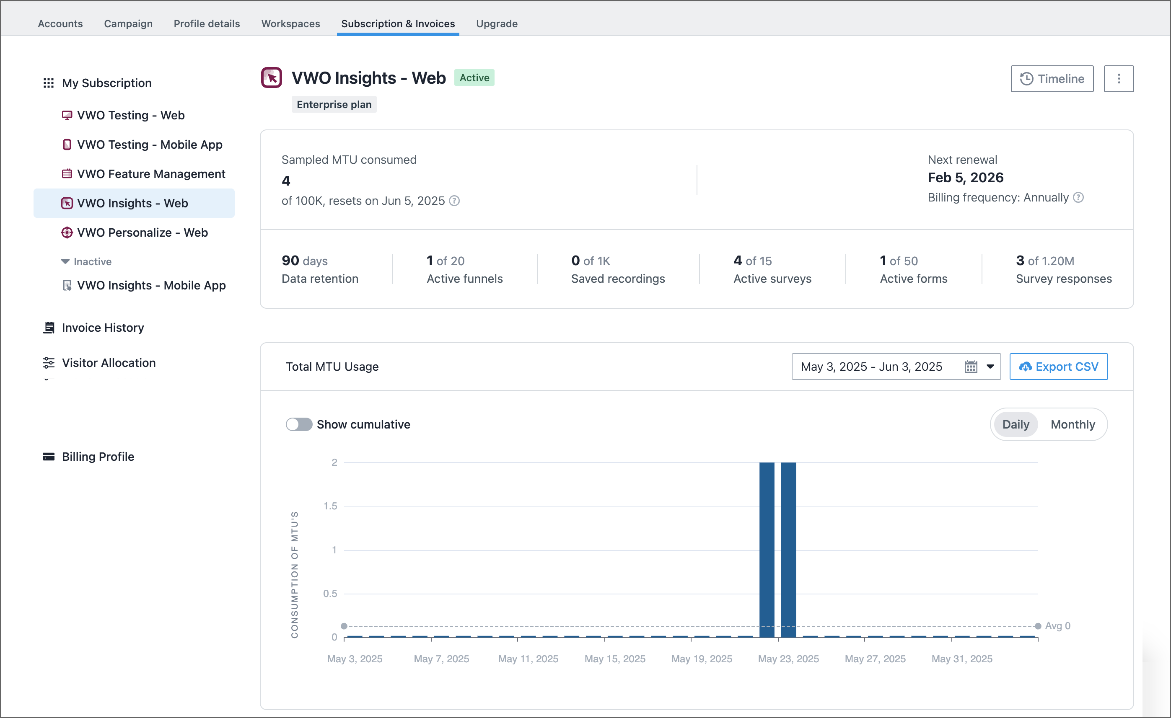Screen dimensions: 1171x718
Task: Click the 4 of 15 Active surveys stat
Action: tap(772, 269)
